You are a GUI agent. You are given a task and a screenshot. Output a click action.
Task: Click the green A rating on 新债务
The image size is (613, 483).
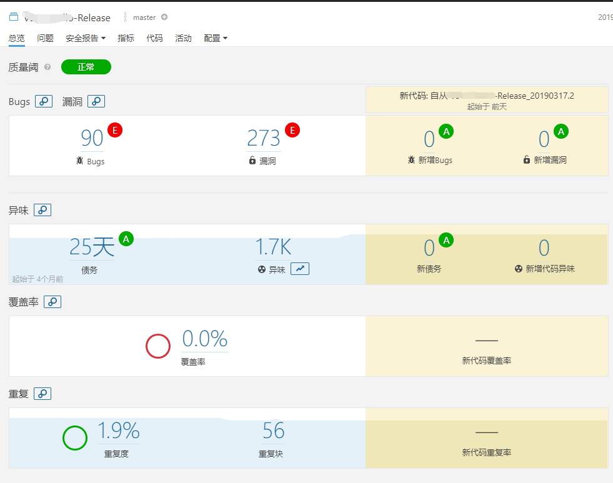[446, 241]
